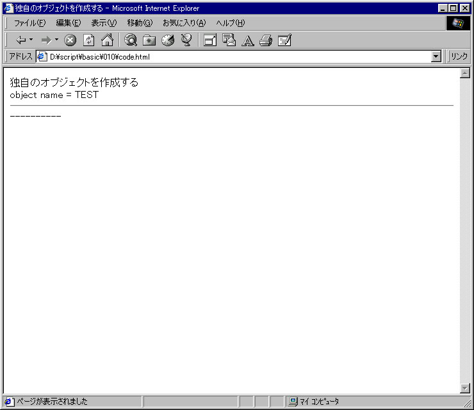Viewport: 474px width, 410px height.
Task: Open the Favorites folder icon
Action: tap(149, 40)
